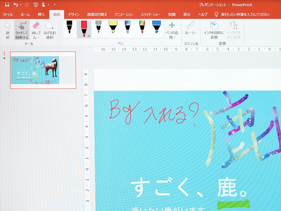The height and width of the screenshot is (211, 281).
Task: Select the pink eraser tool icon
Action: click(36, 26)
